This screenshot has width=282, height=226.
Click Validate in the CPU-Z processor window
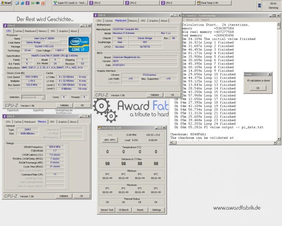[x=64, y=105]
